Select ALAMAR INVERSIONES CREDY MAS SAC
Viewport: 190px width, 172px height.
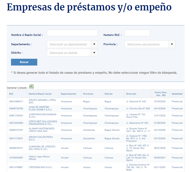coord(42,130)
